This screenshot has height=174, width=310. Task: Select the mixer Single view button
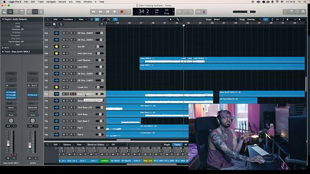167,145
